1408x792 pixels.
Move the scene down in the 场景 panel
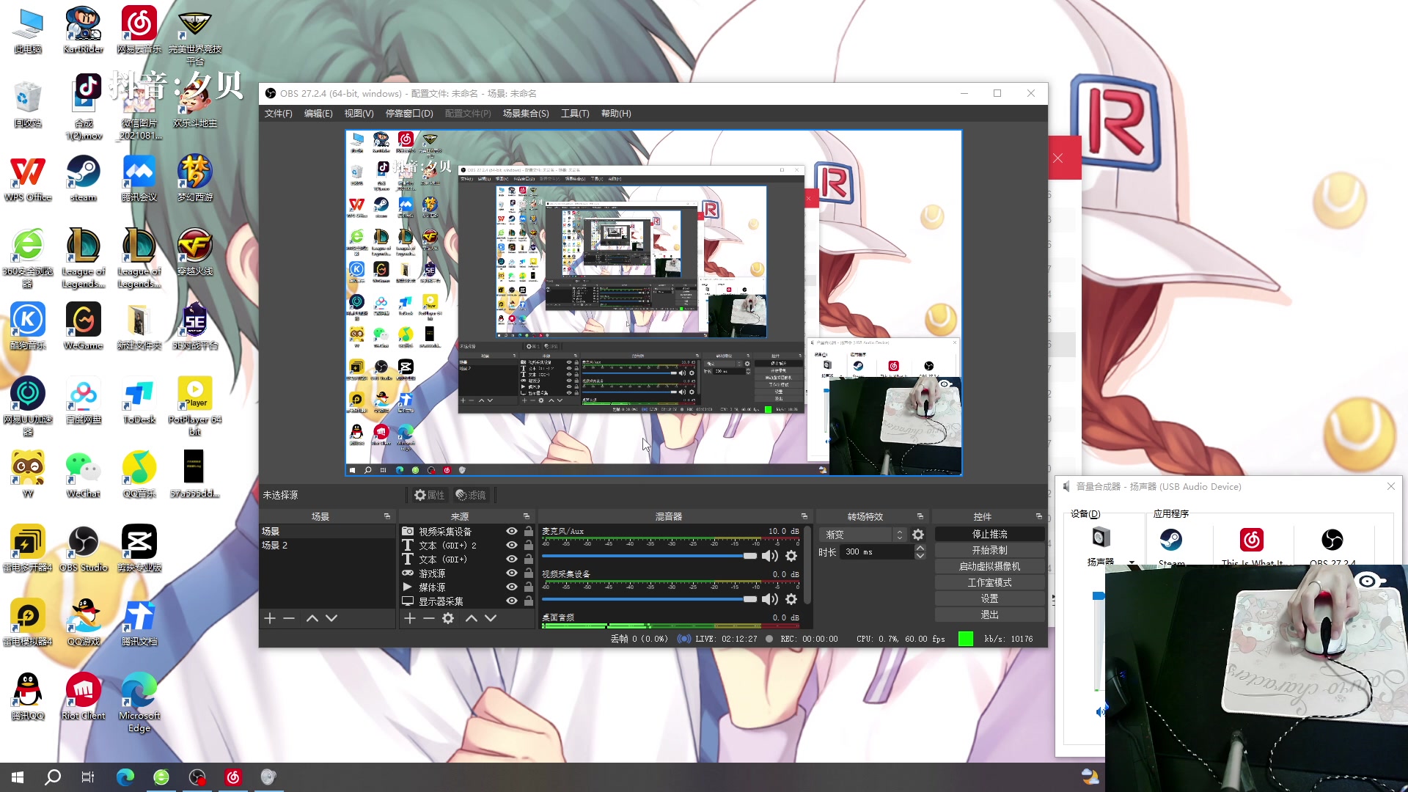point(331,618)
